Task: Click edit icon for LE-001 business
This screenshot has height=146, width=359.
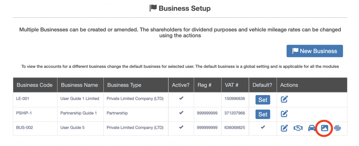Action: tap(284, 100)
